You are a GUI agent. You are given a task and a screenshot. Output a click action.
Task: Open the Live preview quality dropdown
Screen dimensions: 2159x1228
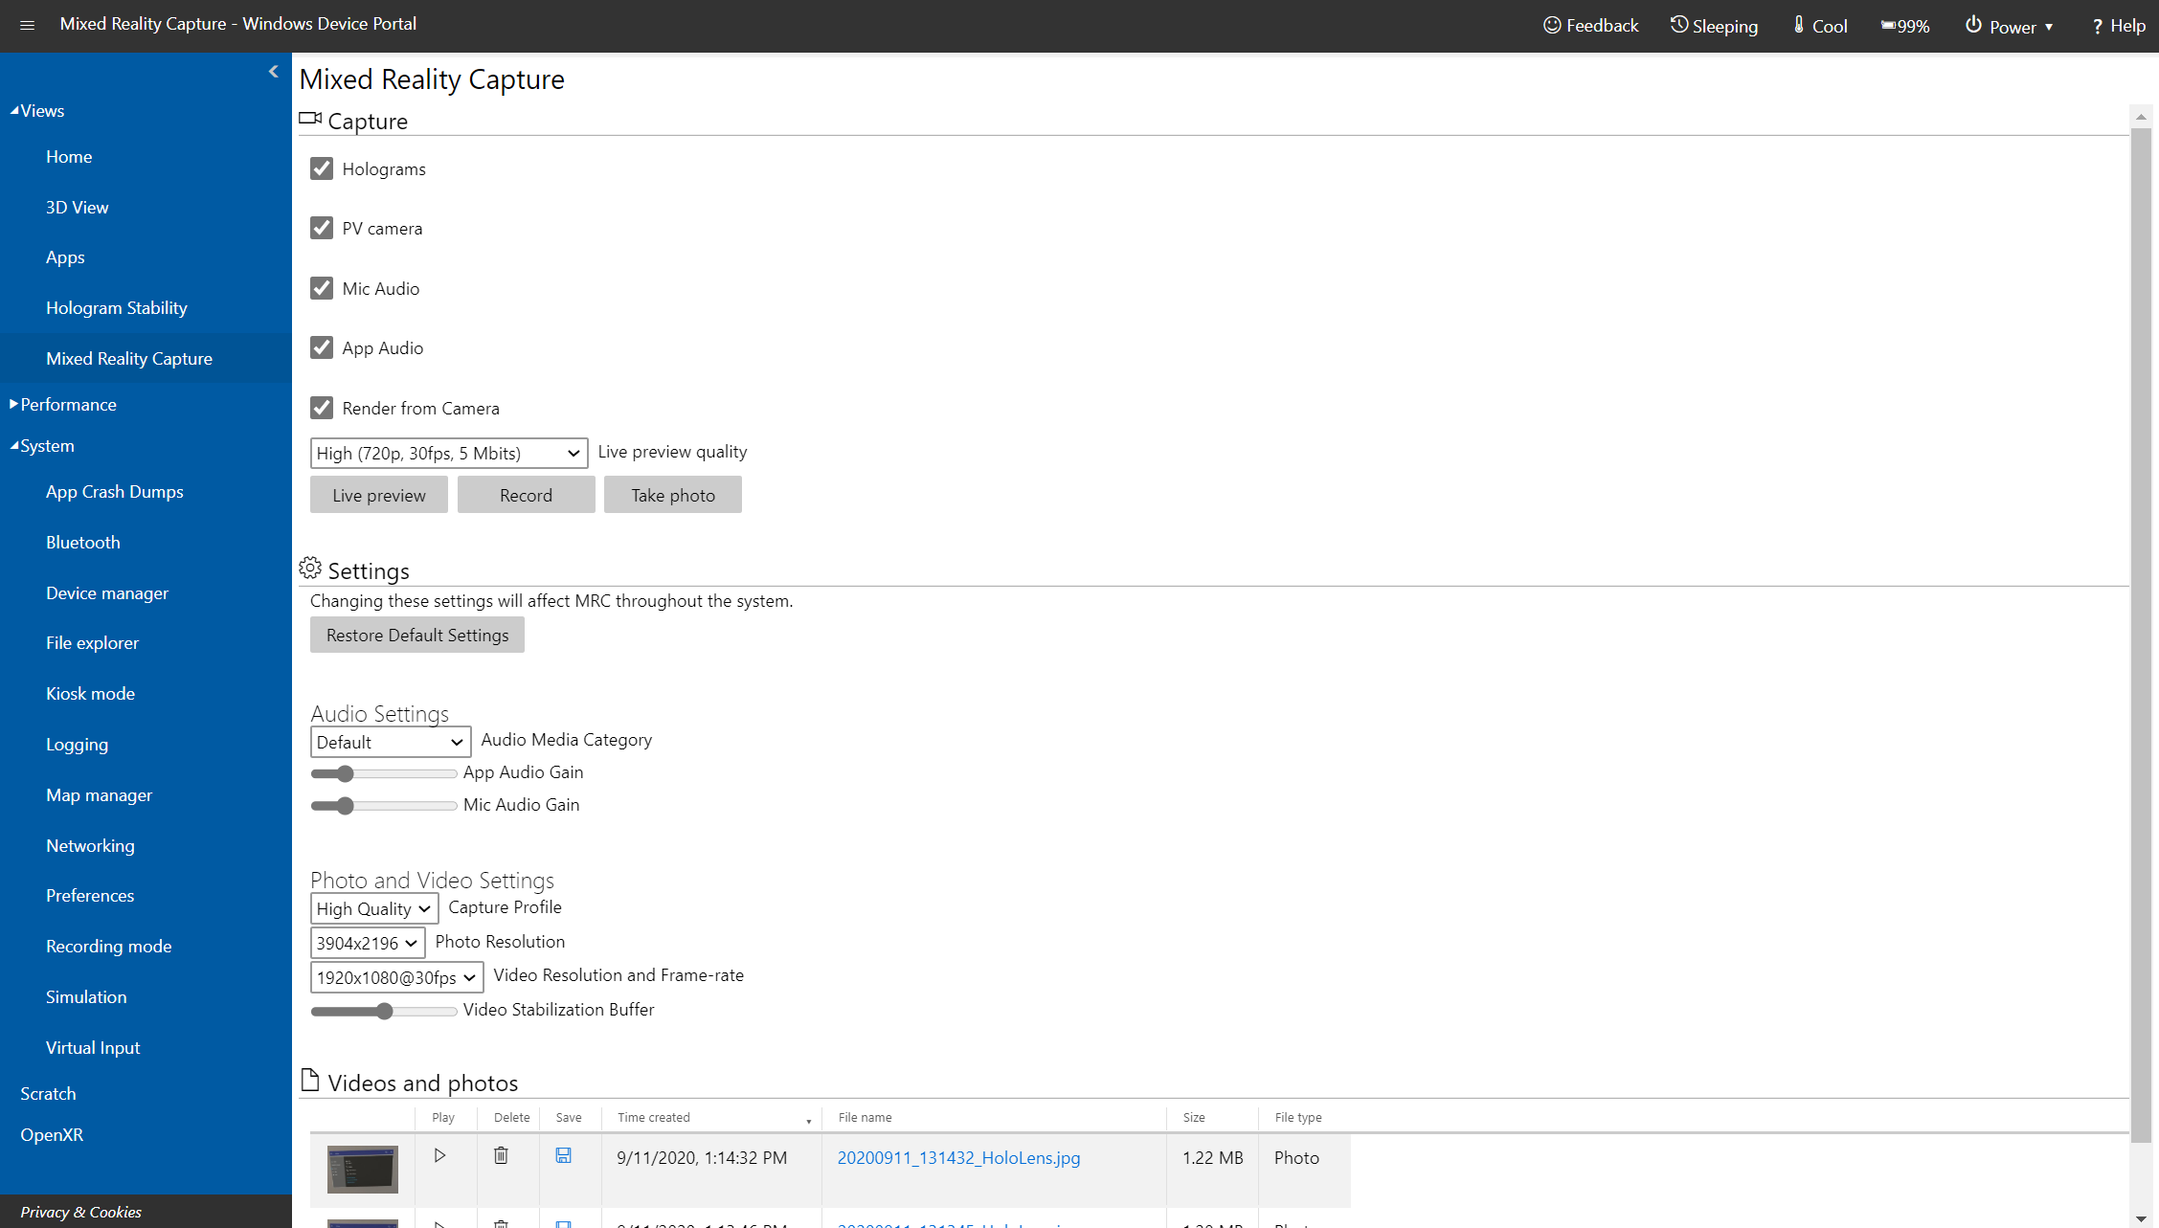[448, 453]
